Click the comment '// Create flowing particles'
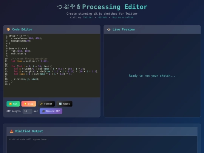 [29, 59]
